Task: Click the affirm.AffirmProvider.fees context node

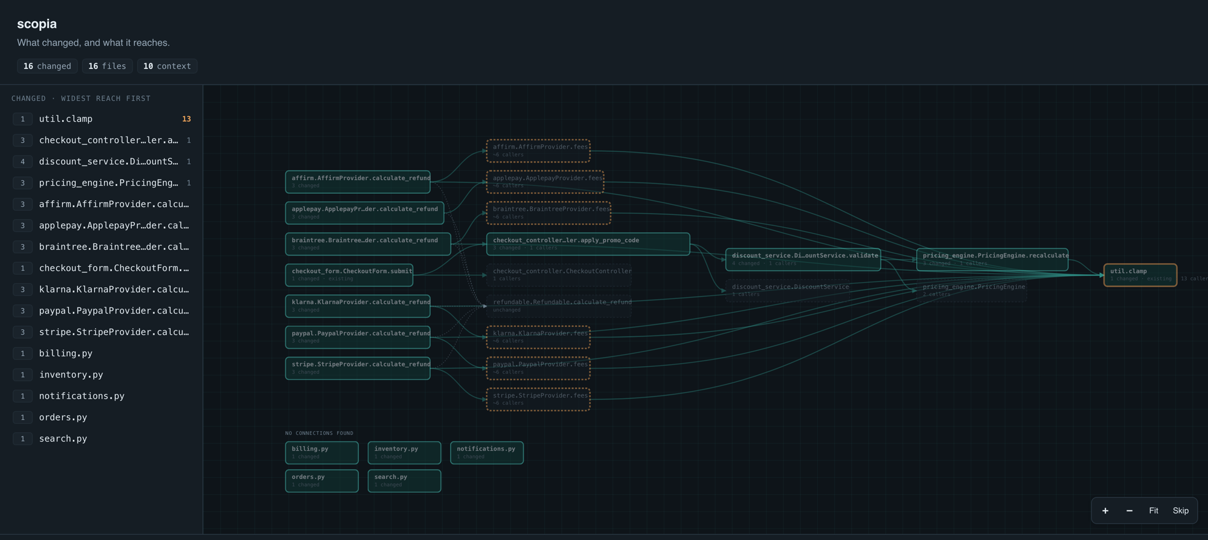Action: pos(538,150)
